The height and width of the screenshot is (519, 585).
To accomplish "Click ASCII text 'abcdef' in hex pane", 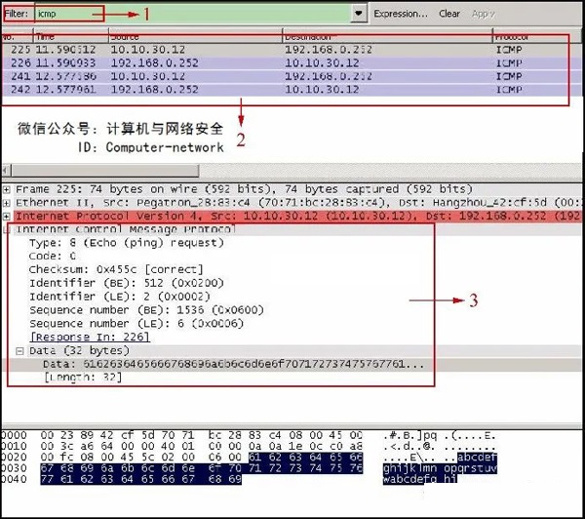I will point(477,457).
